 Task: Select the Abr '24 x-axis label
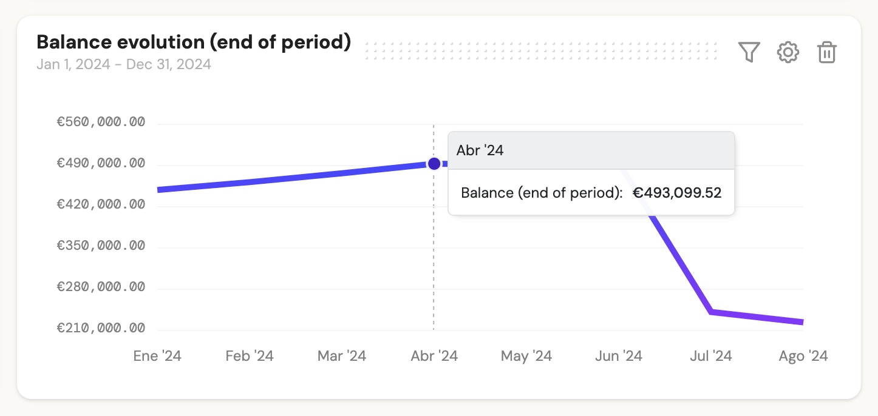coord(434,356)
